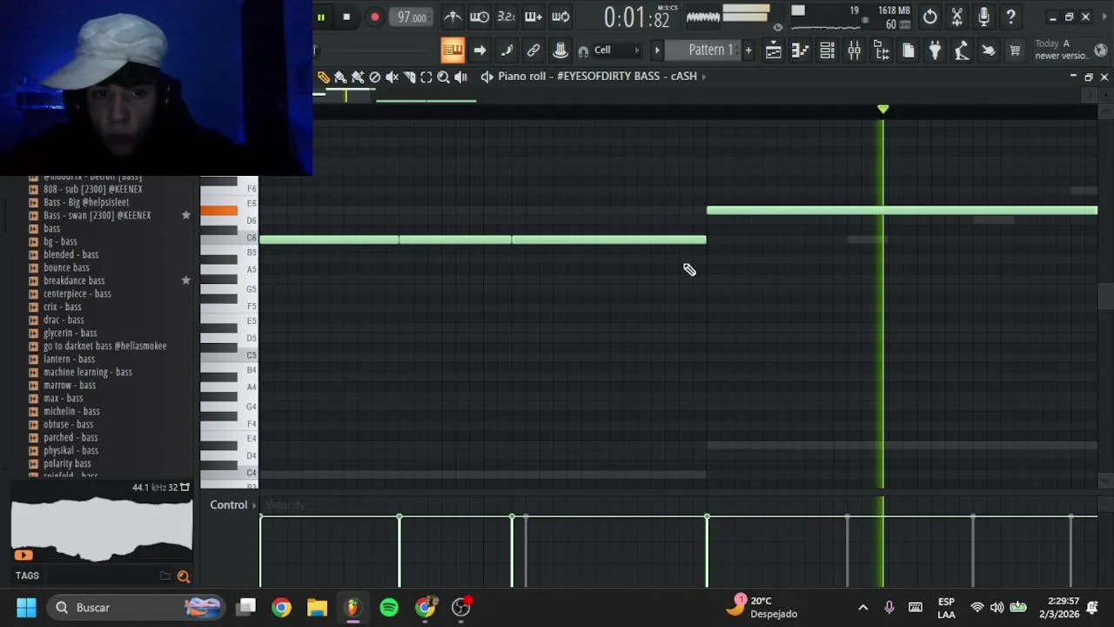Toggle the overdub recording icon

click(x=534, y=17)
